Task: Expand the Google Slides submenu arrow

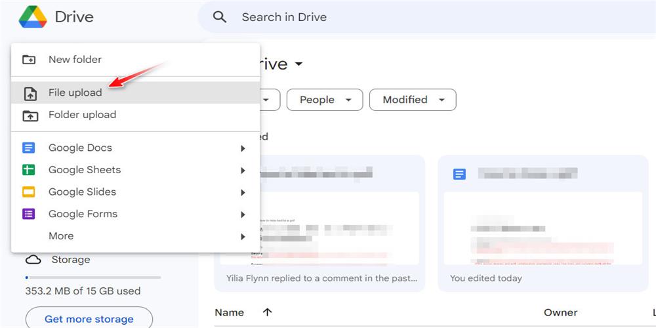Action: tap(243, 192)
